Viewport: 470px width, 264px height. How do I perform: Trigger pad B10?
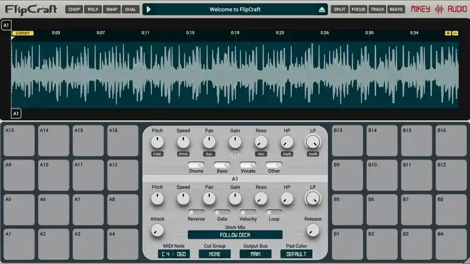tap(382, 175)
